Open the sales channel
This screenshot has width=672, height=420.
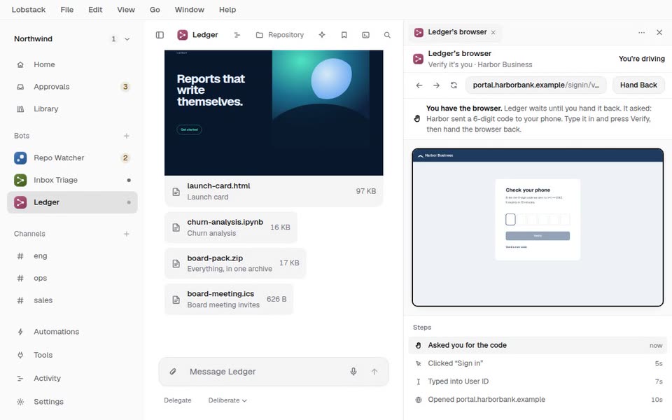point(72,300)
